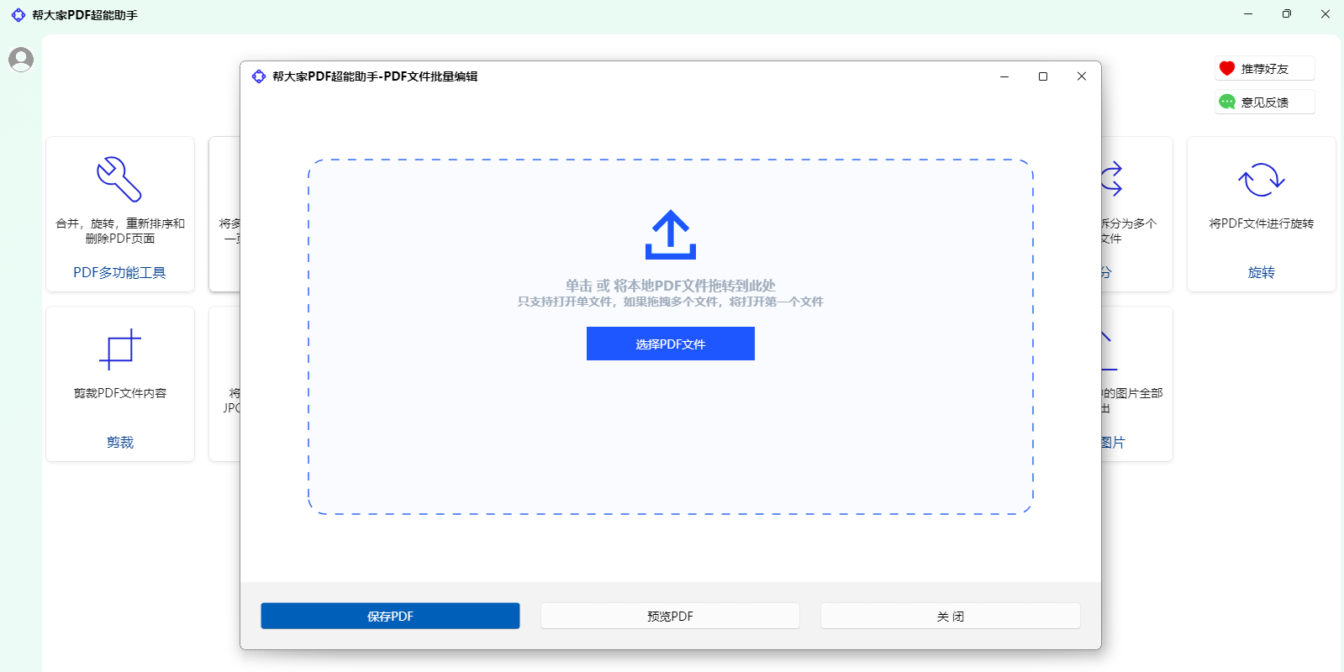
Task: Click the 意见反馈 button
Action: tap(1264, 102)
